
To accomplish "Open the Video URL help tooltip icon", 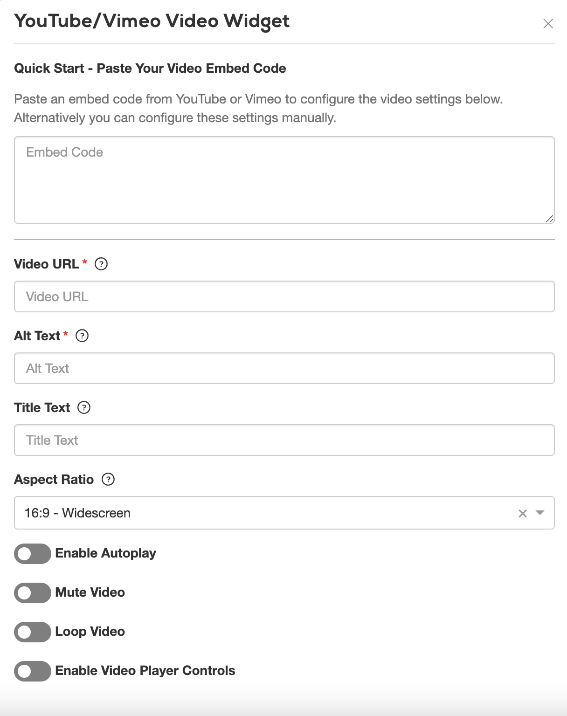I will point(101,264).
